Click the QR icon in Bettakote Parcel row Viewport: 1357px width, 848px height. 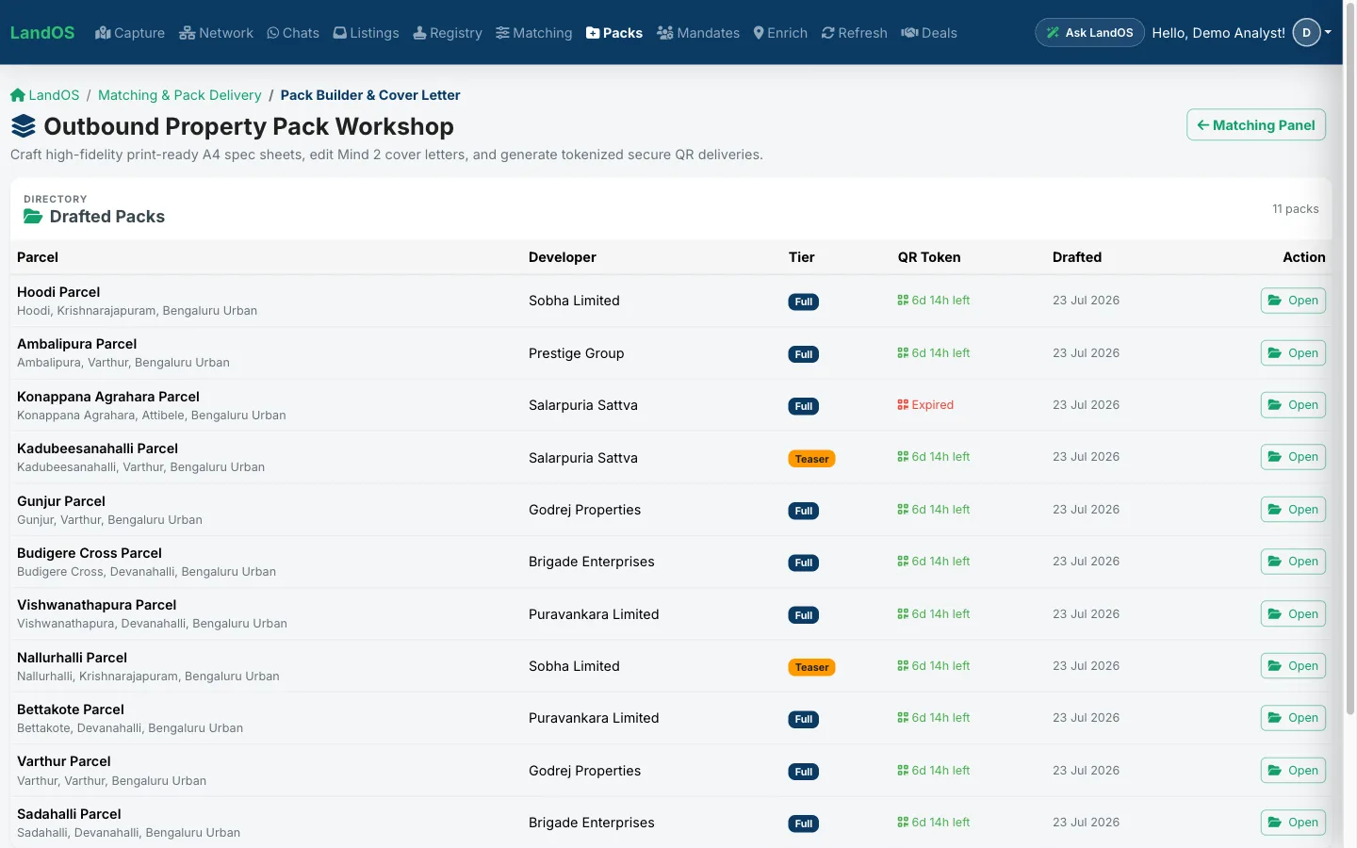click(903, 718)
